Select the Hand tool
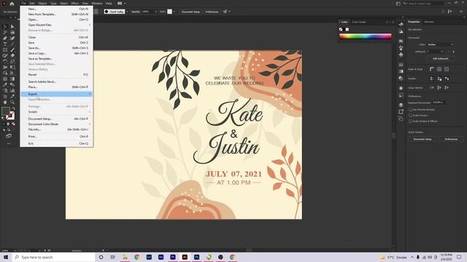This screenshot has height=262, width=467. (x=5, y=102)
